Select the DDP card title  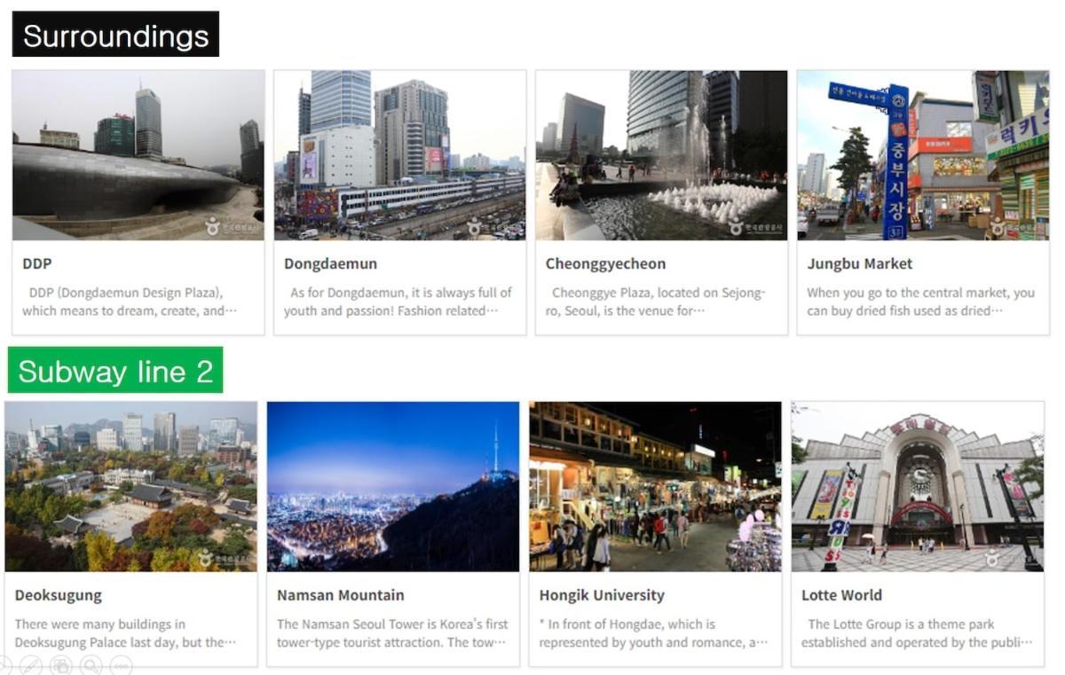tap(37, 263)
